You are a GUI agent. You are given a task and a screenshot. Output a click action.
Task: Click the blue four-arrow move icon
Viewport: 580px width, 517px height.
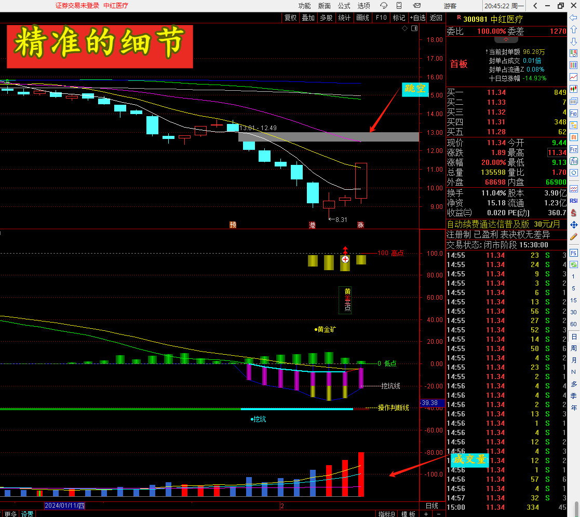[x=573, y=225]
